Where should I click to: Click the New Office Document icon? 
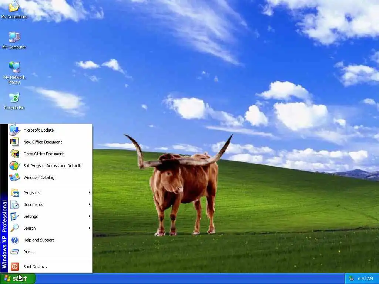[x=14, y=142]
